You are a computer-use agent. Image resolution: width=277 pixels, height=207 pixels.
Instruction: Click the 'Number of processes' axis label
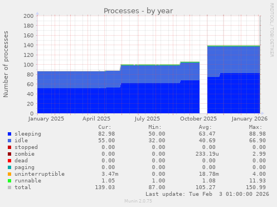6,64
